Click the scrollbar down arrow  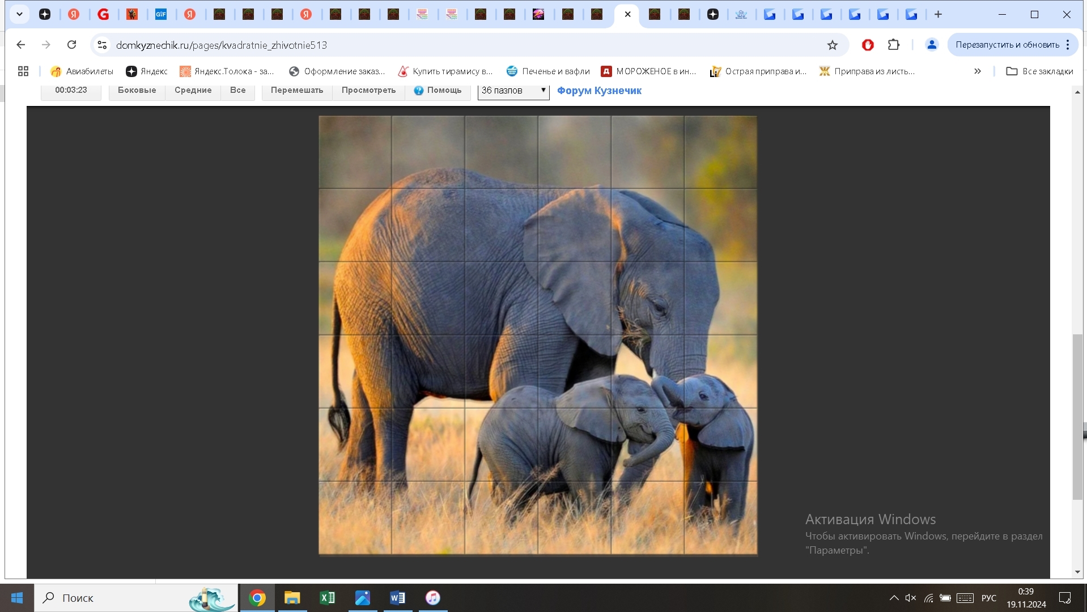coord(1077,572)
